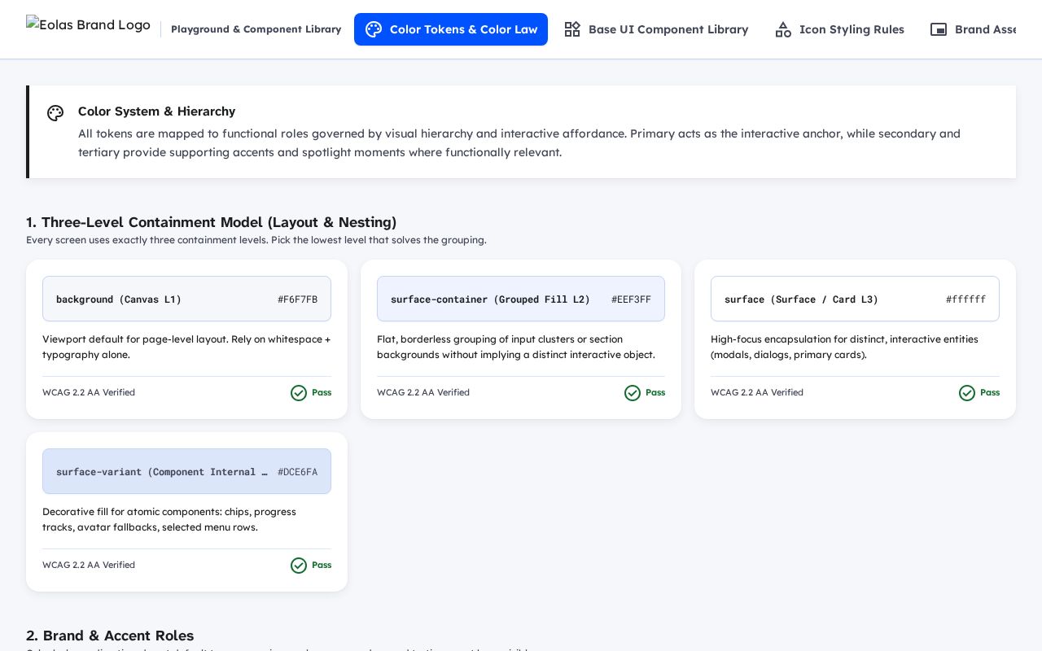This screenshot has height=651, width=1042.
Task: Click heading 2. Brand & Accent Roles
Action: pos(110,636)
